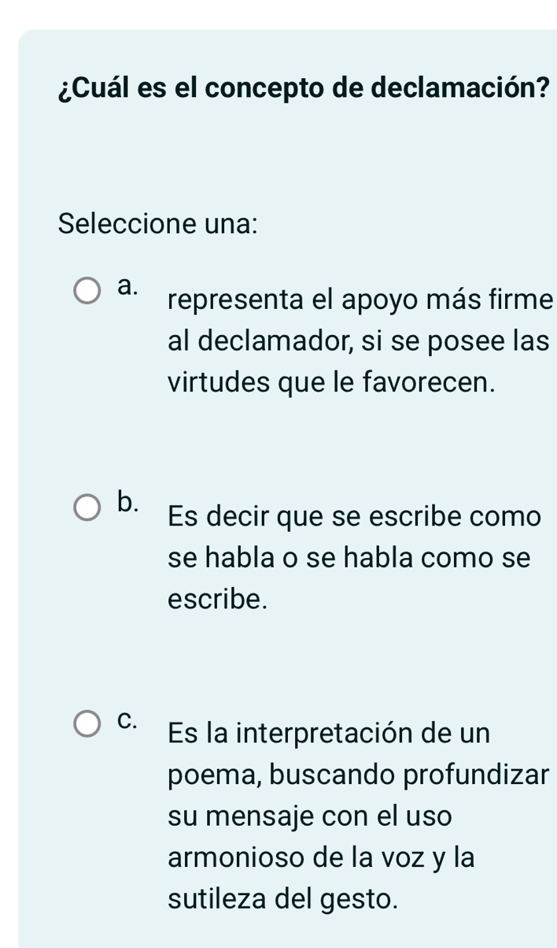
Task: Click the line "su mensaje con el uso"
Action: (x=310, y=816)
